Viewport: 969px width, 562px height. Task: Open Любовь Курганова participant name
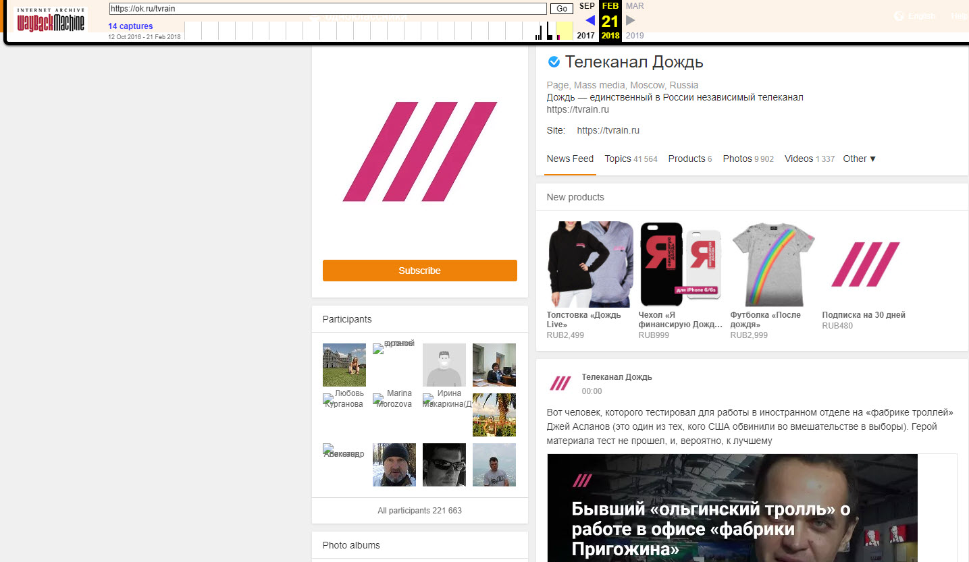(x=344, y=399)
